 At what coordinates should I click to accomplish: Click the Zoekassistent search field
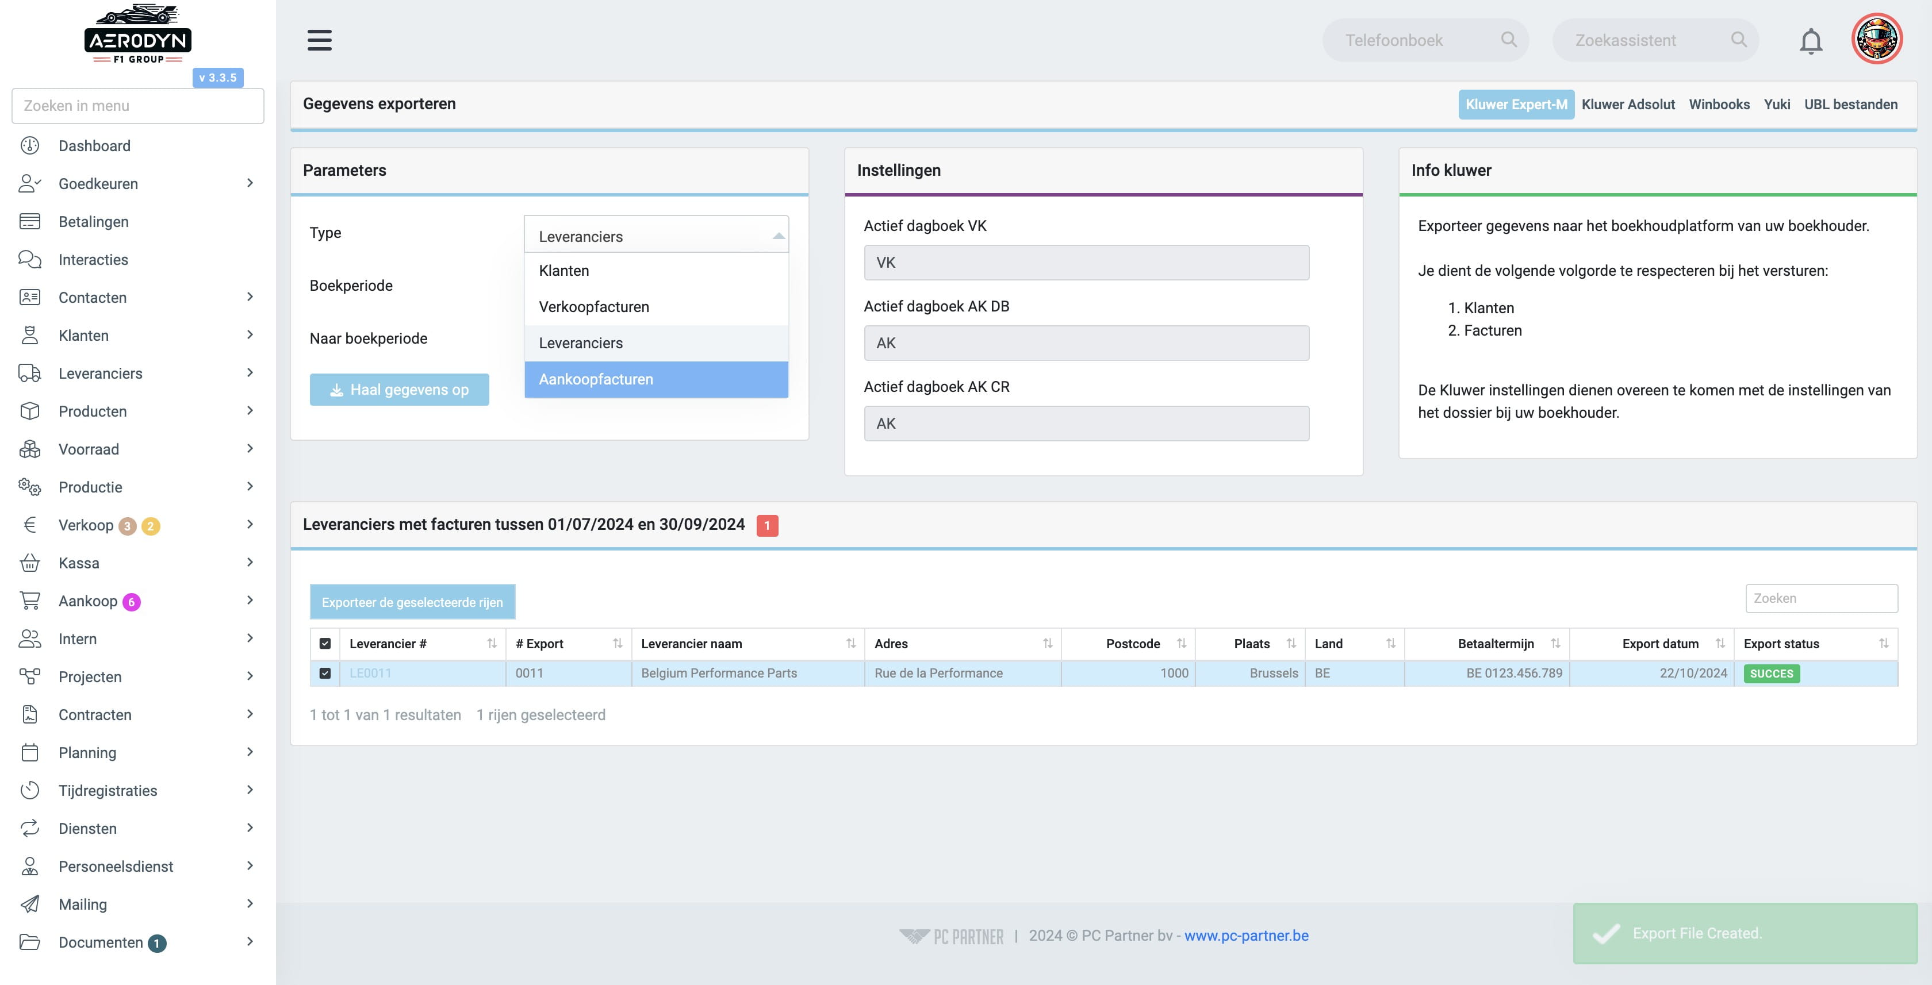(x=1654, y=40)
